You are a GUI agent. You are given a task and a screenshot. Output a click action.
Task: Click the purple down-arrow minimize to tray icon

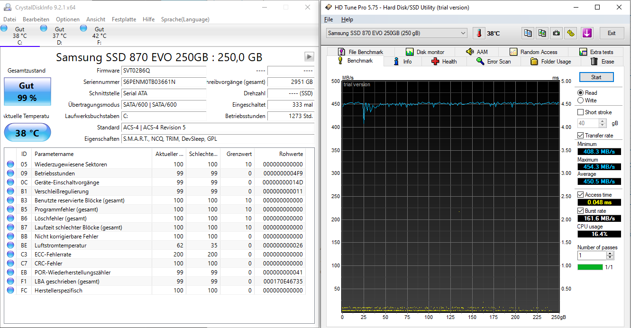587,33
